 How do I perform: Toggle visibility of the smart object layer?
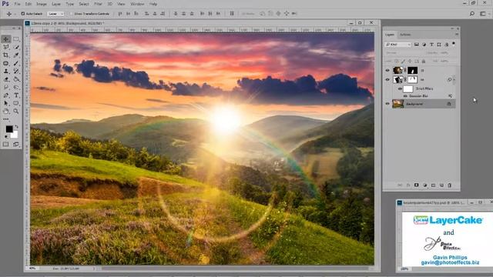click(387, 79)
